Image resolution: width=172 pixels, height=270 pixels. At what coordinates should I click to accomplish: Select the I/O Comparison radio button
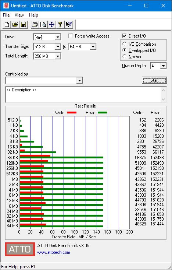coord(124,44)
